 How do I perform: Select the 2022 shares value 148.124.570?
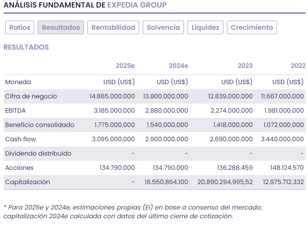click(x=287, y=168)
